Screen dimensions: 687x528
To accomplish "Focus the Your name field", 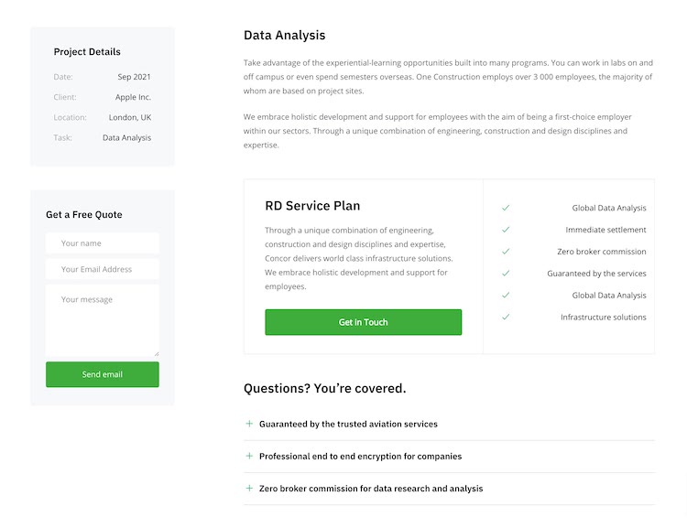I will point(102,243).
